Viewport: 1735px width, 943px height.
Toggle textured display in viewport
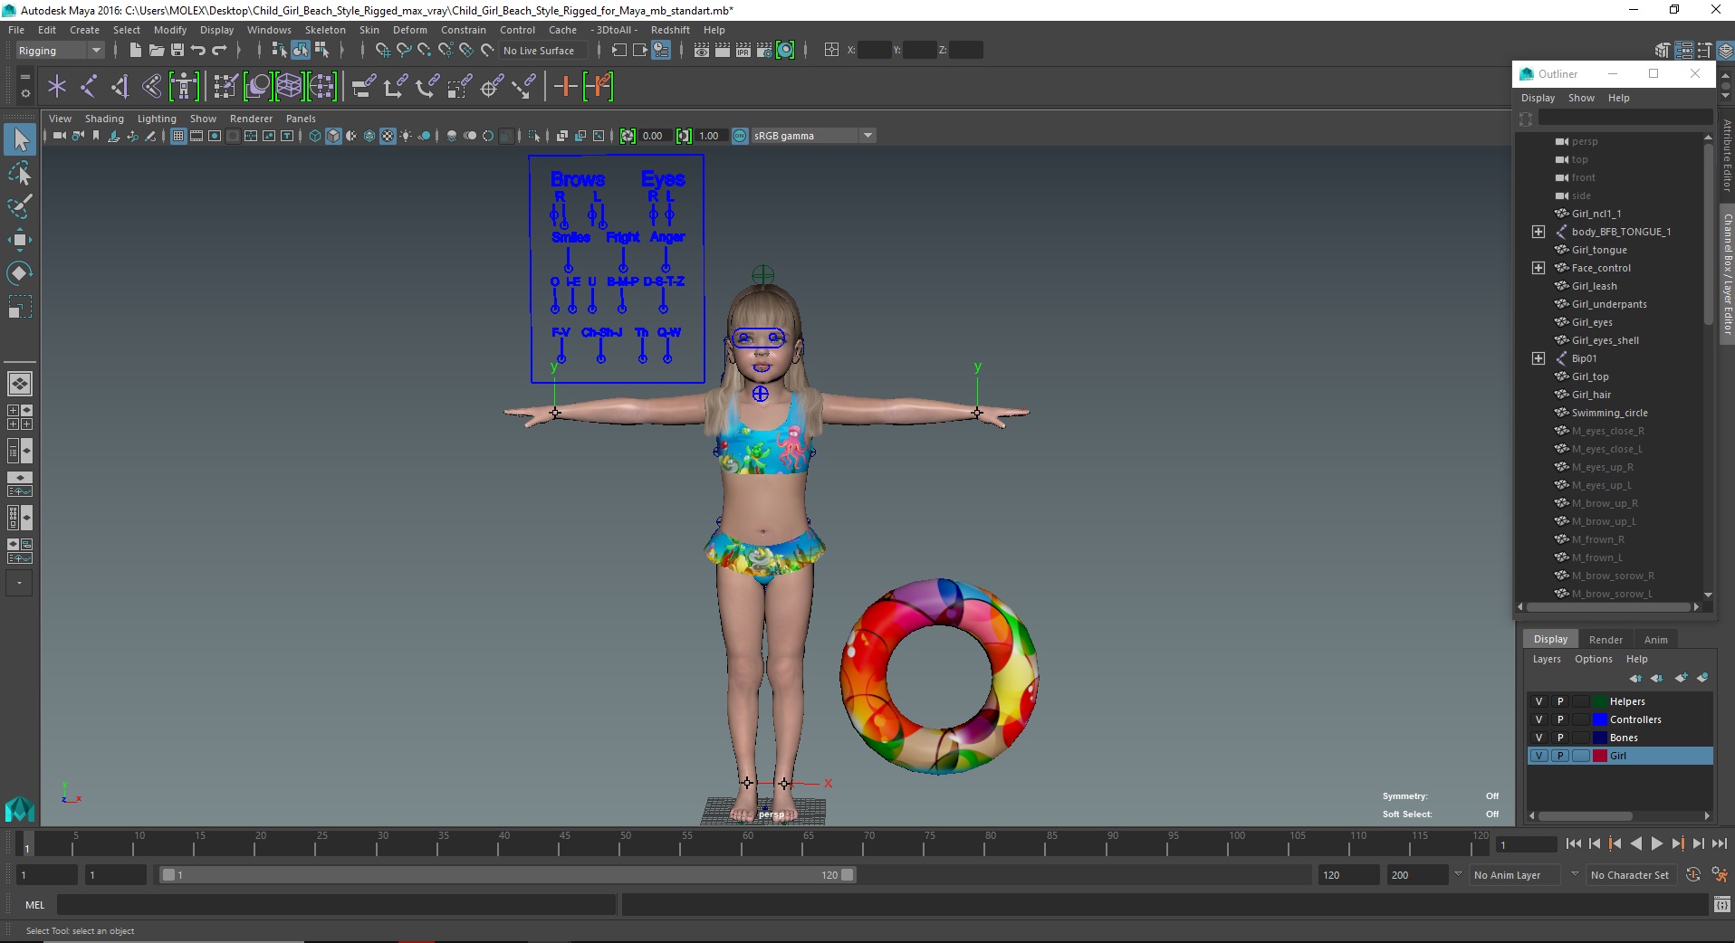388,136
